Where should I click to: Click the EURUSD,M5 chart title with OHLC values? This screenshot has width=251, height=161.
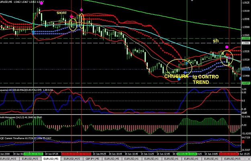(x=22, y=3)
